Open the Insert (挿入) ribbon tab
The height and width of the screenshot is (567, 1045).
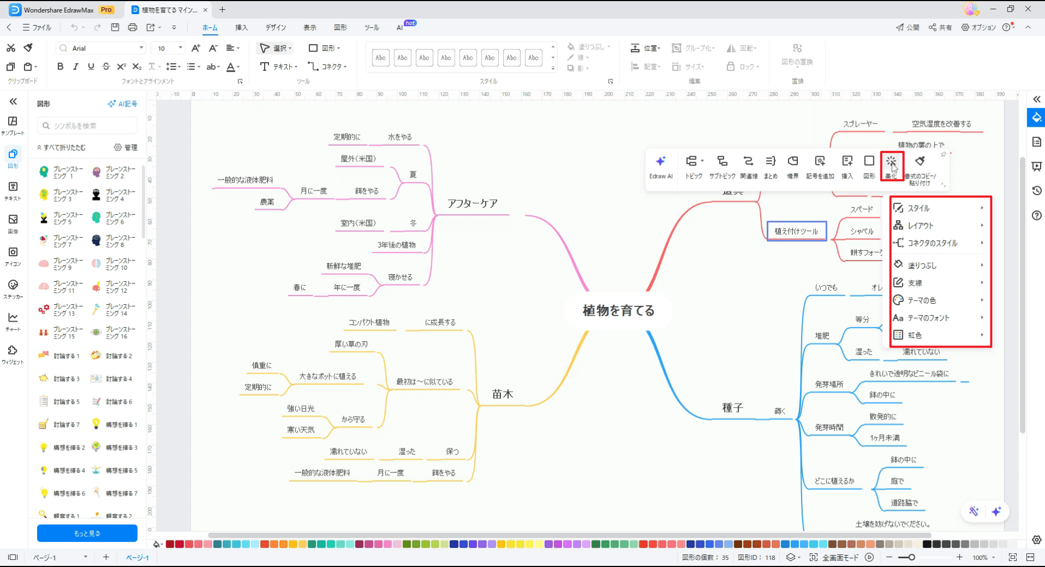coord(241,27)
